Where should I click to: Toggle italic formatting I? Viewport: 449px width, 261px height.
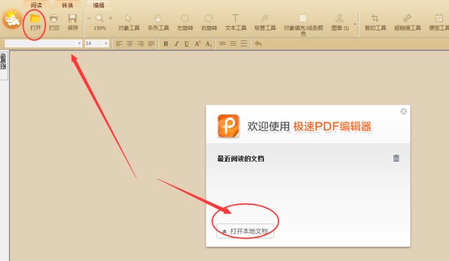(176, 44)
